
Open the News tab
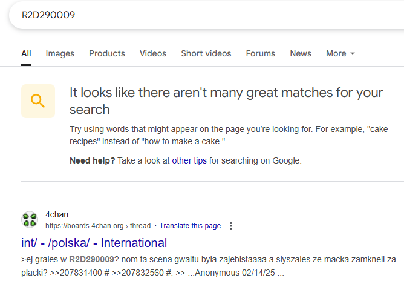click(301, 53)
